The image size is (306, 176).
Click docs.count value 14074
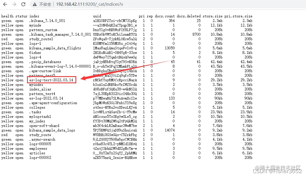170,130
